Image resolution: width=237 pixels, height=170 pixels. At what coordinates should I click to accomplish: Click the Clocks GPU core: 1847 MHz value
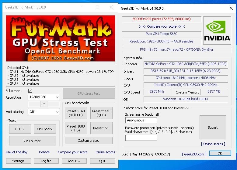tap(186, 78)
